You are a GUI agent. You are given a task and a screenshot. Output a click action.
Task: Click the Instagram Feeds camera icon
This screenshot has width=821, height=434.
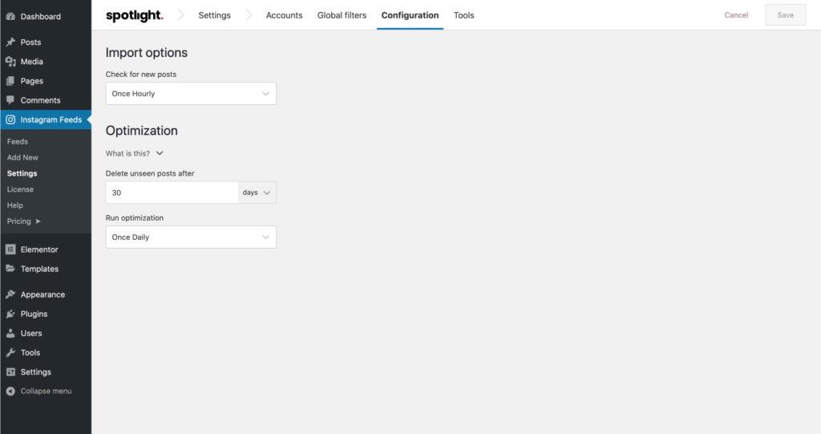pyautogui.click(x=10, y=120)
